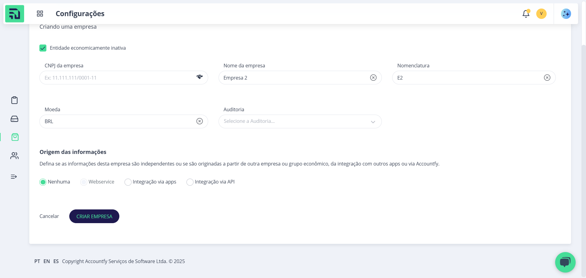Expand the sidebar with the arrow lines icon
The image size is (586, 278).
(14, 177)
